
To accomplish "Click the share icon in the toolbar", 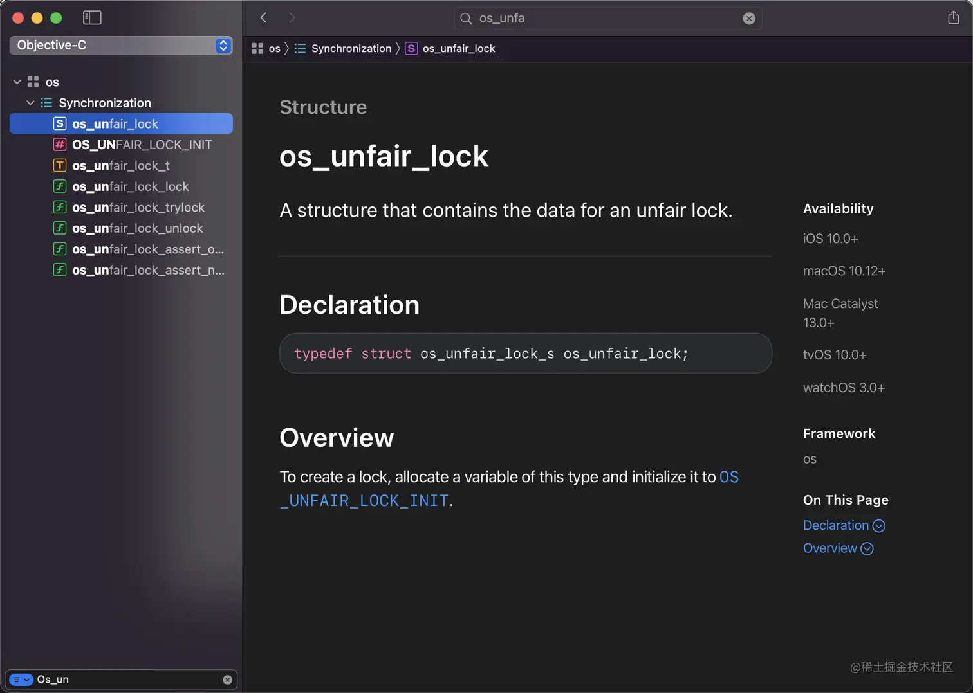I will [953, 17].
